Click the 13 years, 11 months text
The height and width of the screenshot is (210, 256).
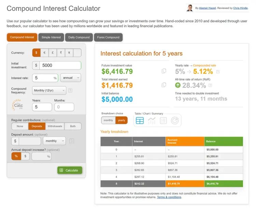[201, 99]
